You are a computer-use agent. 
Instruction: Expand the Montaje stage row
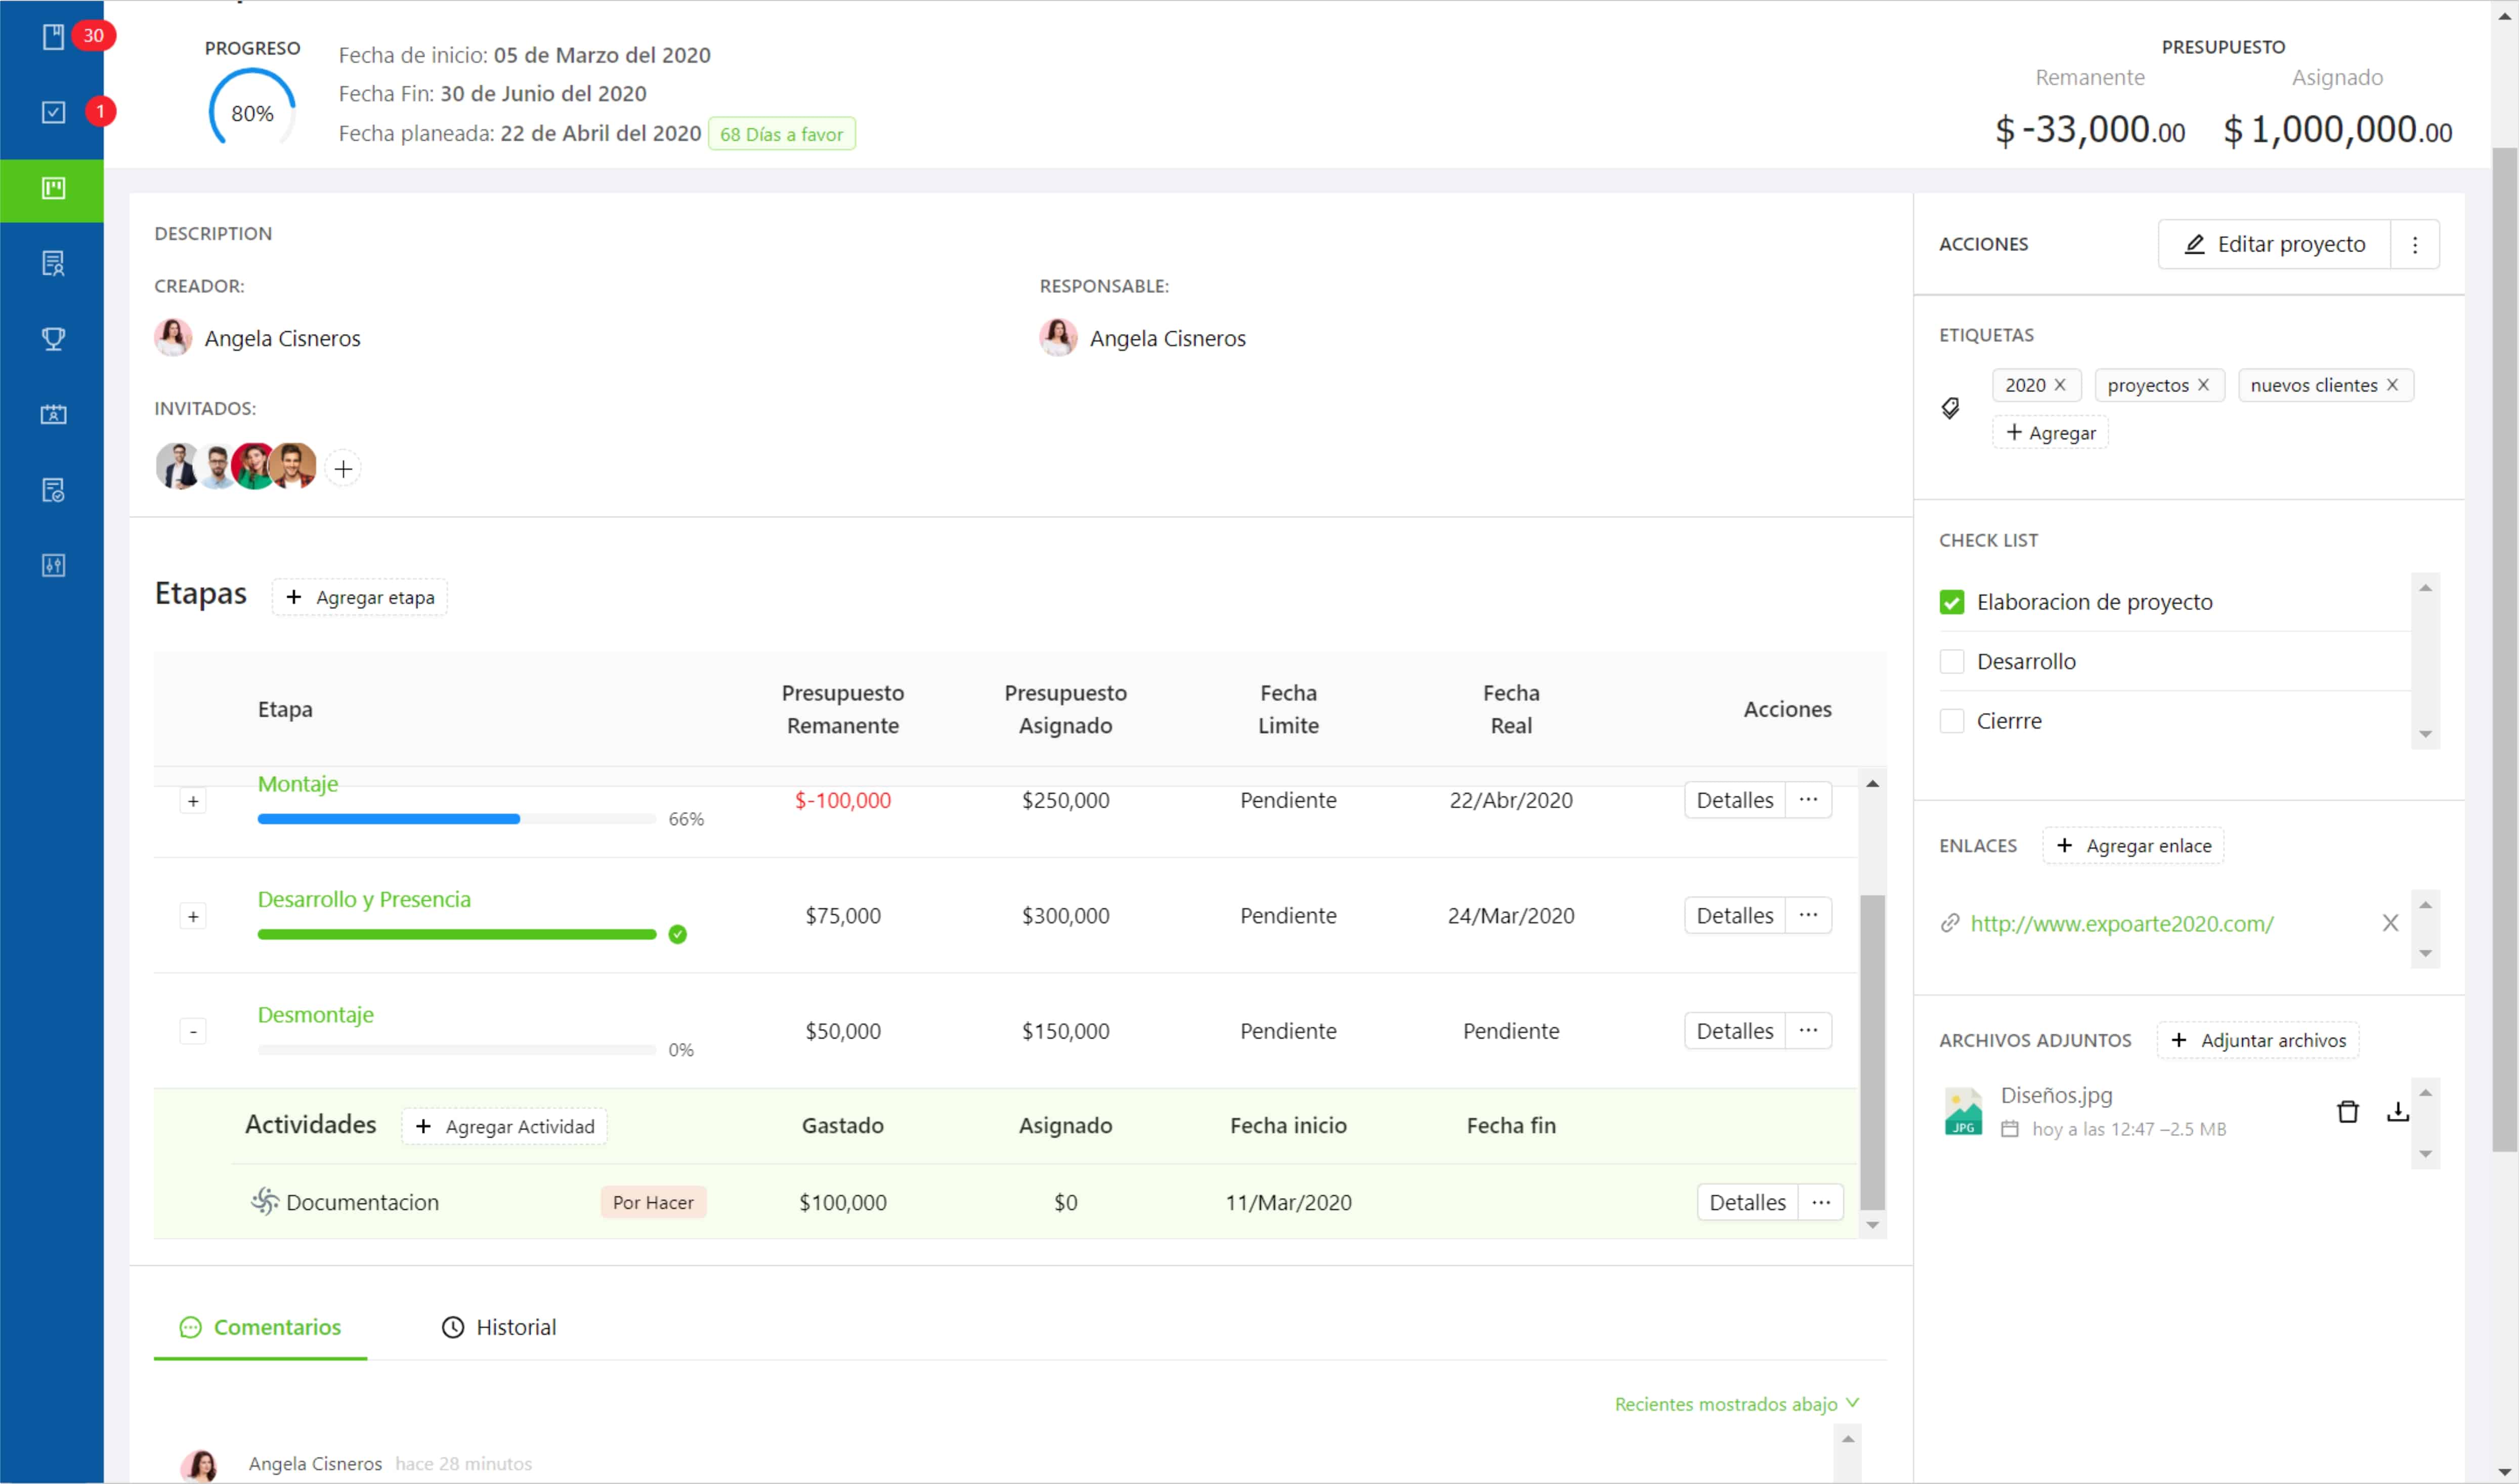click(193, 801)
